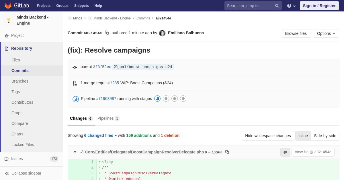
Task: Click the search magnifier icon
Action: [x=277, y=6]
